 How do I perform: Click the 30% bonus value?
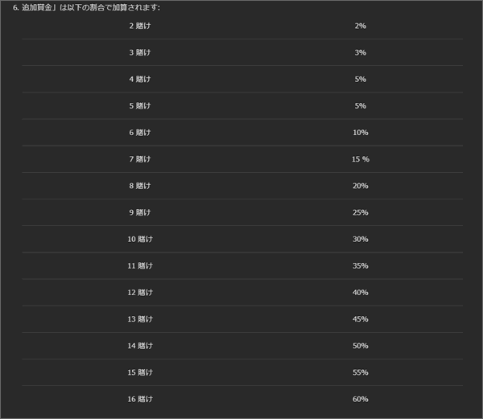click(360, 239)
